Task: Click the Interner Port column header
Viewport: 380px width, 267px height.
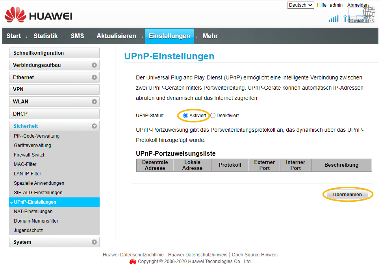Action: (x=295, y=165)
